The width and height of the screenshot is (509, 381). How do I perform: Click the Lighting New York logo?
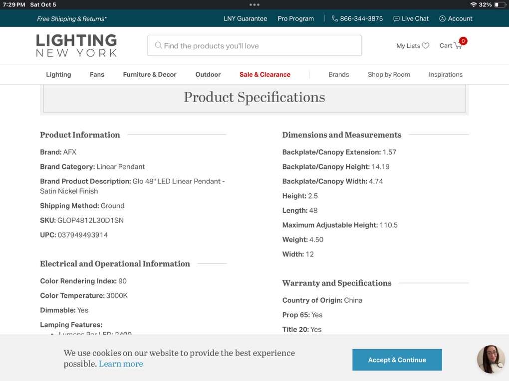pos(76,45)
